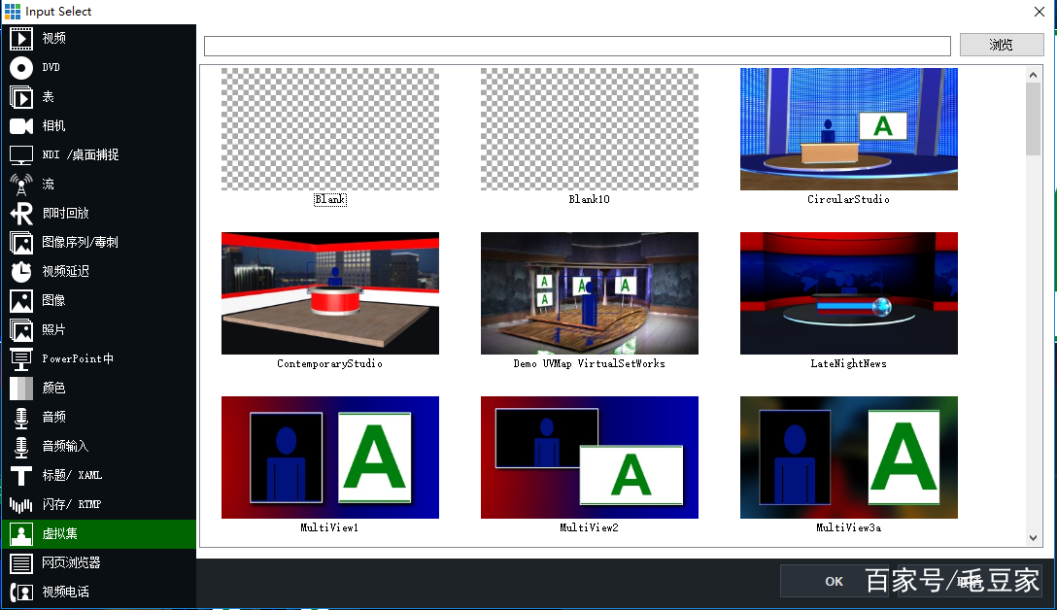Click the 视频电话 video call icon
Image resolution: width=1057 pixels, height=610 pixels.
21,593
